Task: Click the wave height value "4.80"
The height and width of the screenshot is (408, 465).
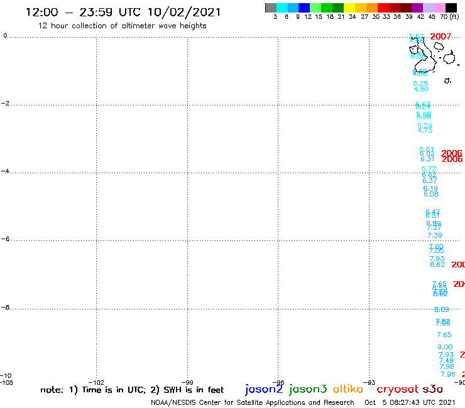Action: [x=421, y=89]
